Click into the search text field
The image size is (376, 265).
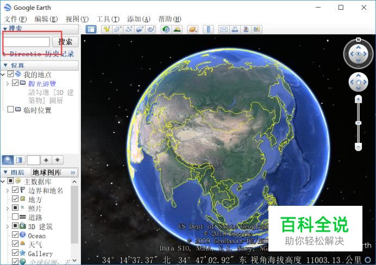[x=26, y=42]
